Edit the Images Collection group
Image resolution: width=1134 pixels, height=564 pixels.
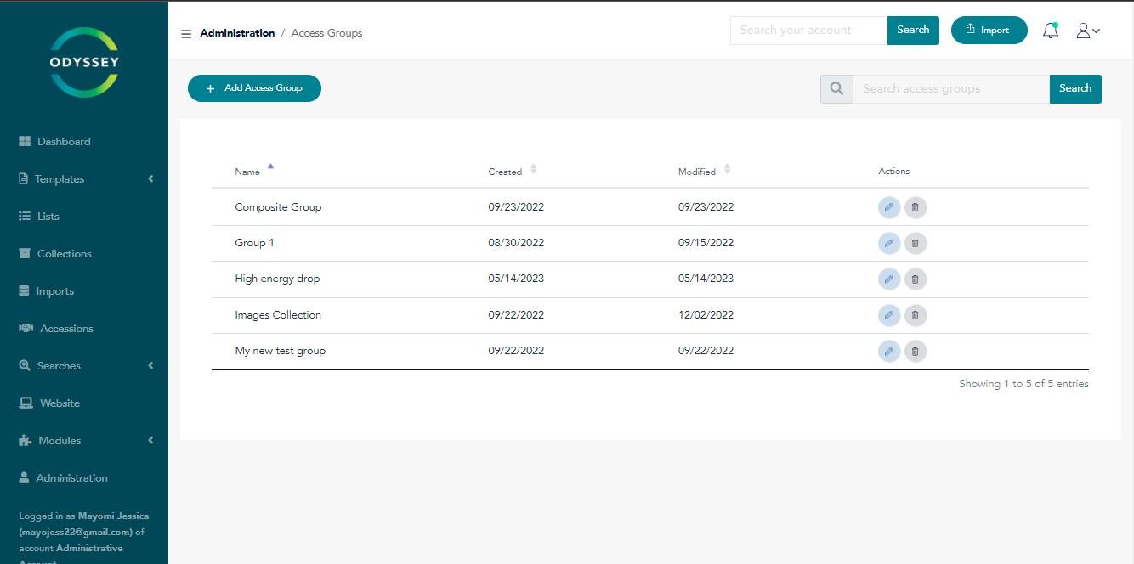(889, 315)
